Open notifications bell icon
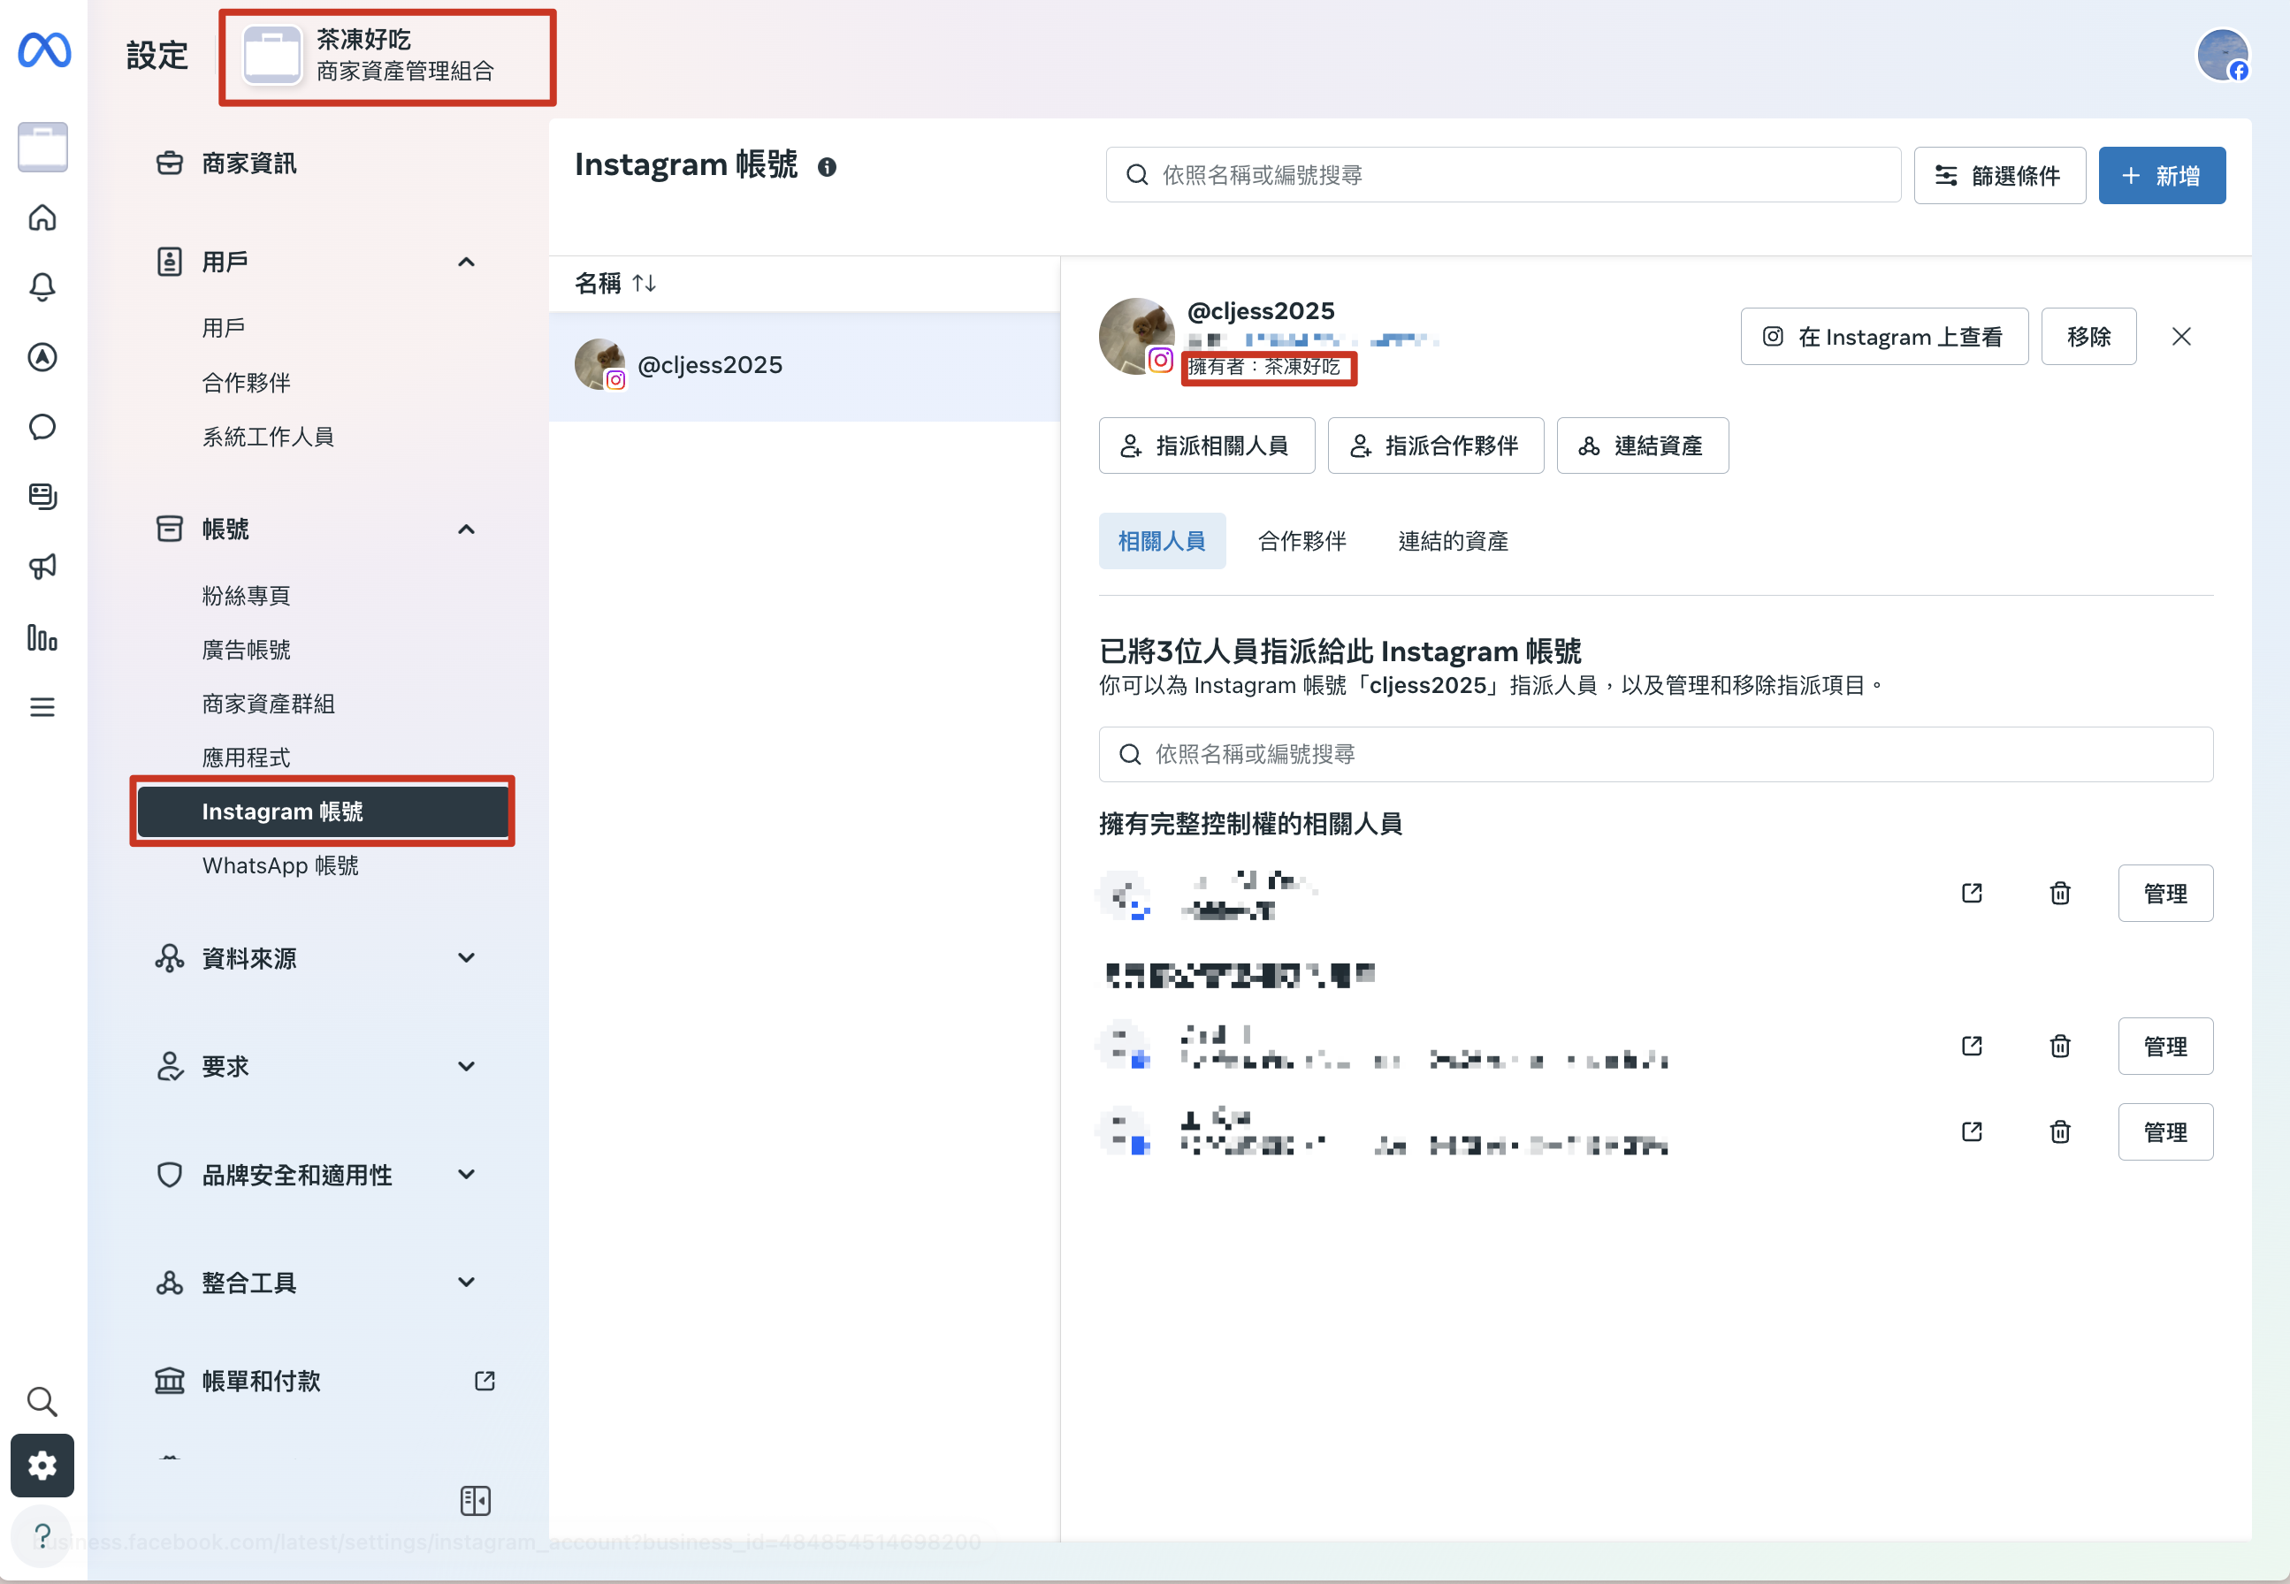This screenshot has width=2290, height=1584. [x=42, y=286]
